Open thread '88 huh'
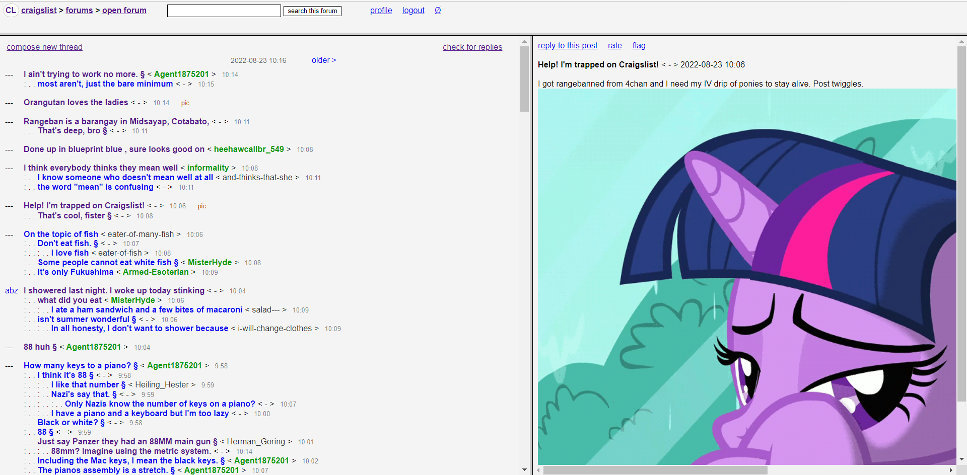The image size is (967, 475). pos(40,347)
